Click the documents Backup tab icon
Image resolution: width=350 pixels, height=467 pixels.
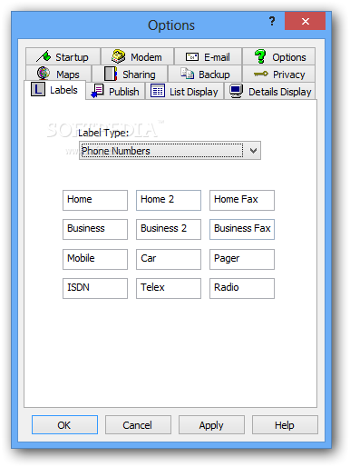click(187, 74)
